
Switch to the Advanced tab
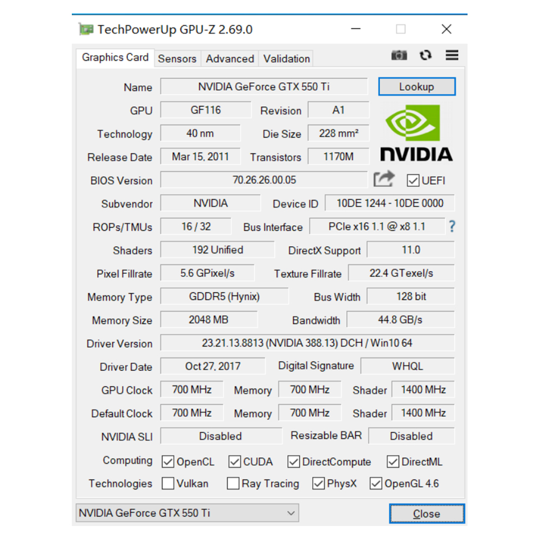pos(230,58)
